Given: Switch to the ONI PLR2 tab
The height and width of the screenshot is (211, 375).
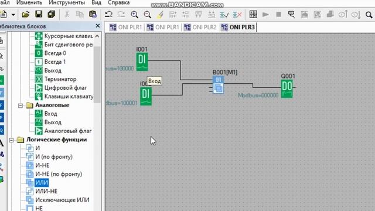Looking at the screenshot, I should [200, 28].
